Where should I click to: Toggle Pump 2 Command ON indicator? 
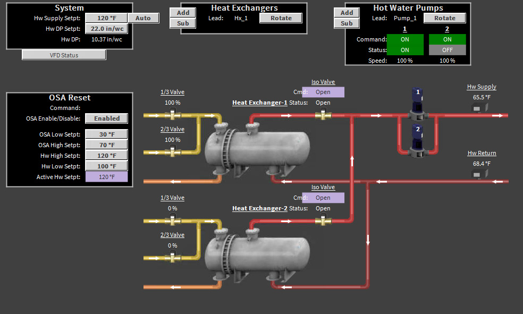pos(447,39)
